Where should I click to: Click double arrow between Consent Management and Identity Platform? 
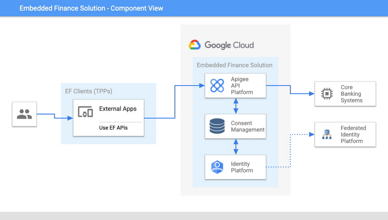coord(236,147)
